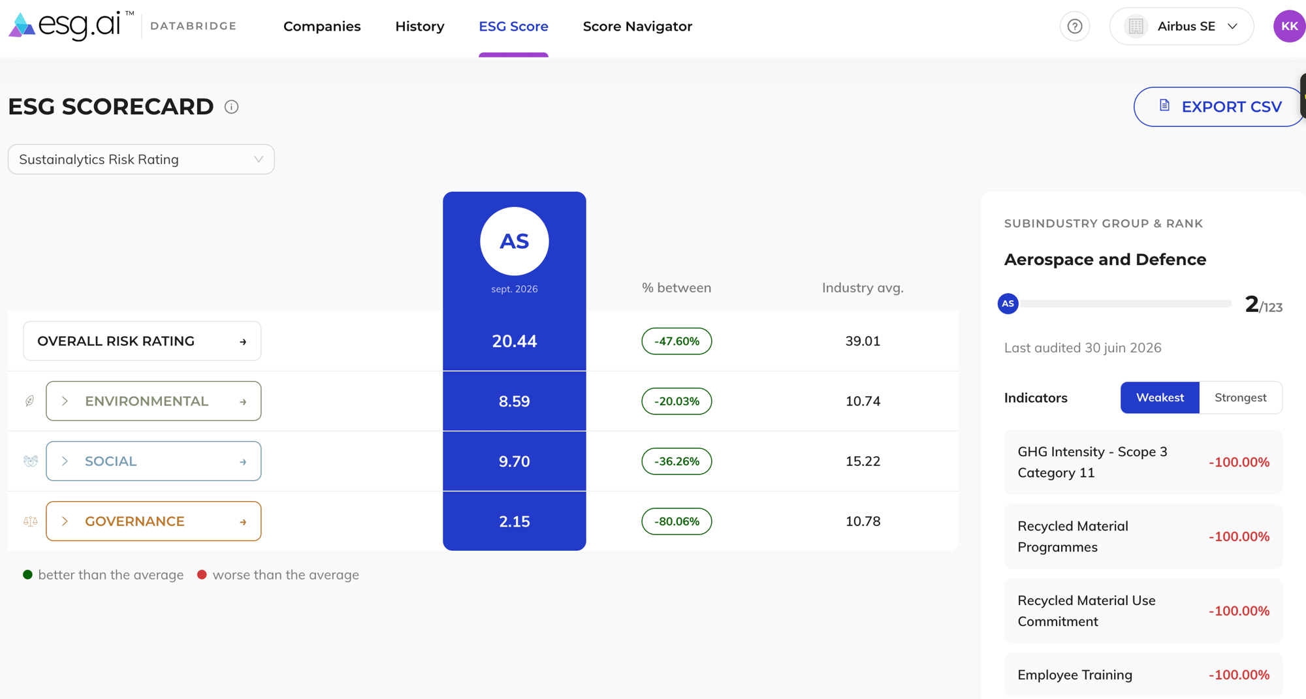Viewport: 1306px width, 699px height.
Task: Open the History tab
Action: pyautogui.click(x=420, y=26)
